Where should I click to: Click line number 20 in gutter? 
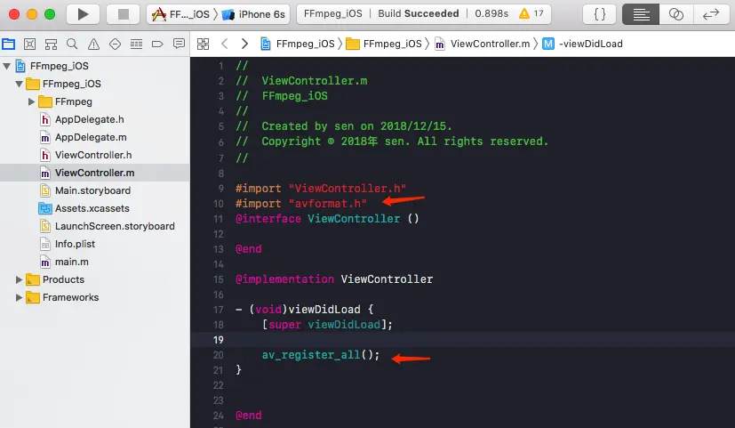coord(219,355)
